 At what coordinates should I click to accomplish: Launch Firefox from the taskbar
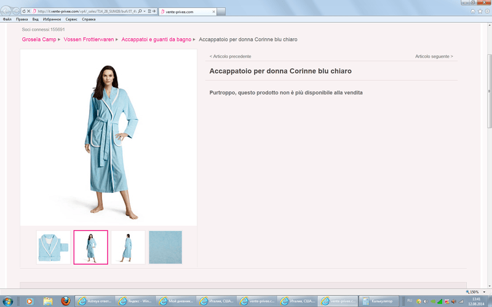click(x=66, y=301)
